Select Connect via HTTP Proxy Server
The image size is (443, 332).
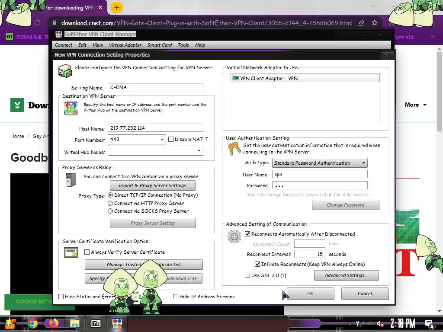110,203
